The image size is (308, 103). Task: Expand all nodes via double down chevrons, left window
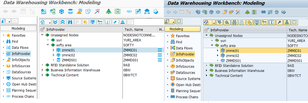pyautogui.click(x=56, y=22)
